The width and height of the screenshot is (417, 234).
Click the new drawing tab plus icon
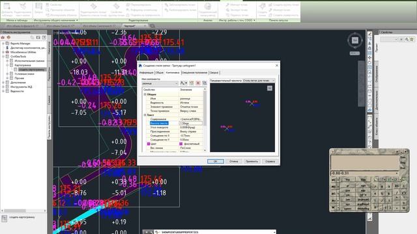[152, 26]
